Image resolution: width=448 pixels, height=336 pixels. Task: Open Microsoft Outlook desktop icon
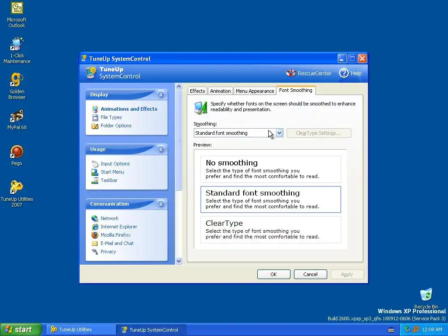pos(17,15)
